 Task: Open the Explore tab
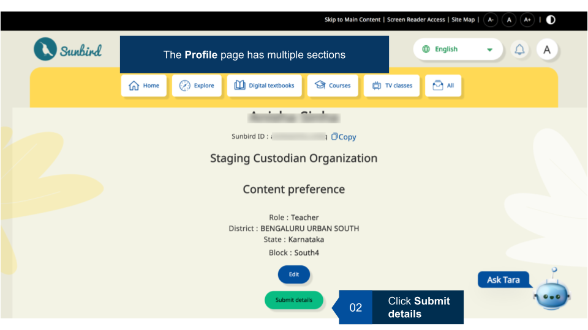pos(197,86)
